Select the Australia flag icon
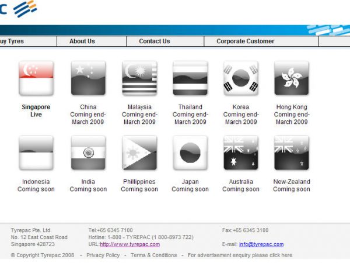This screenshot has width=350, height=263. pyautogui.click(x=241, y=153)
